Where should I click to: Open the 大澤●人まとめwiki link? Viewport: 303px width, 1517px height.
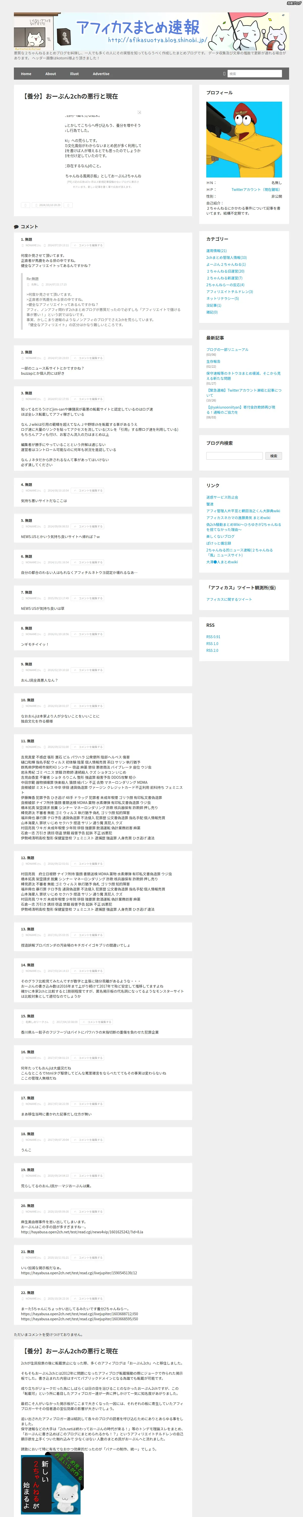[x=222, y=562]
